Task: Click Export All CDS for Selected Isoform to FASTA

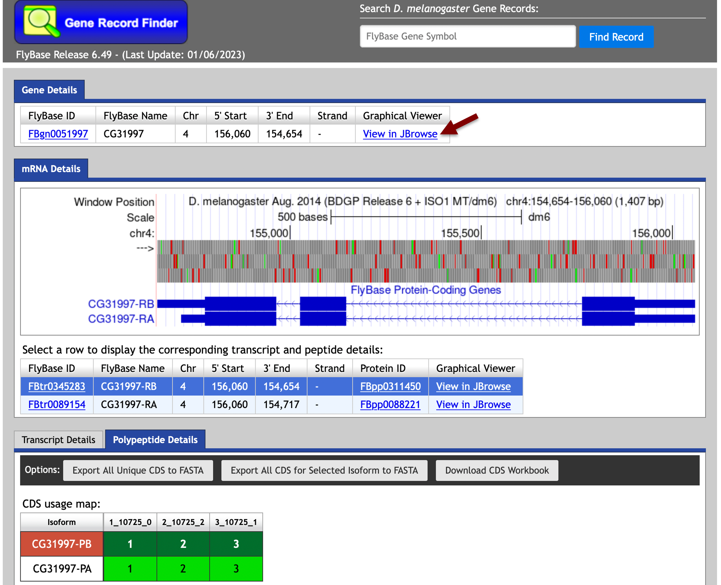Action: coord(324,470)
